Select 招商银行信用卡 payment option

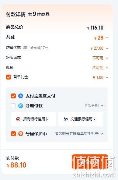click(x=33, y=119)
